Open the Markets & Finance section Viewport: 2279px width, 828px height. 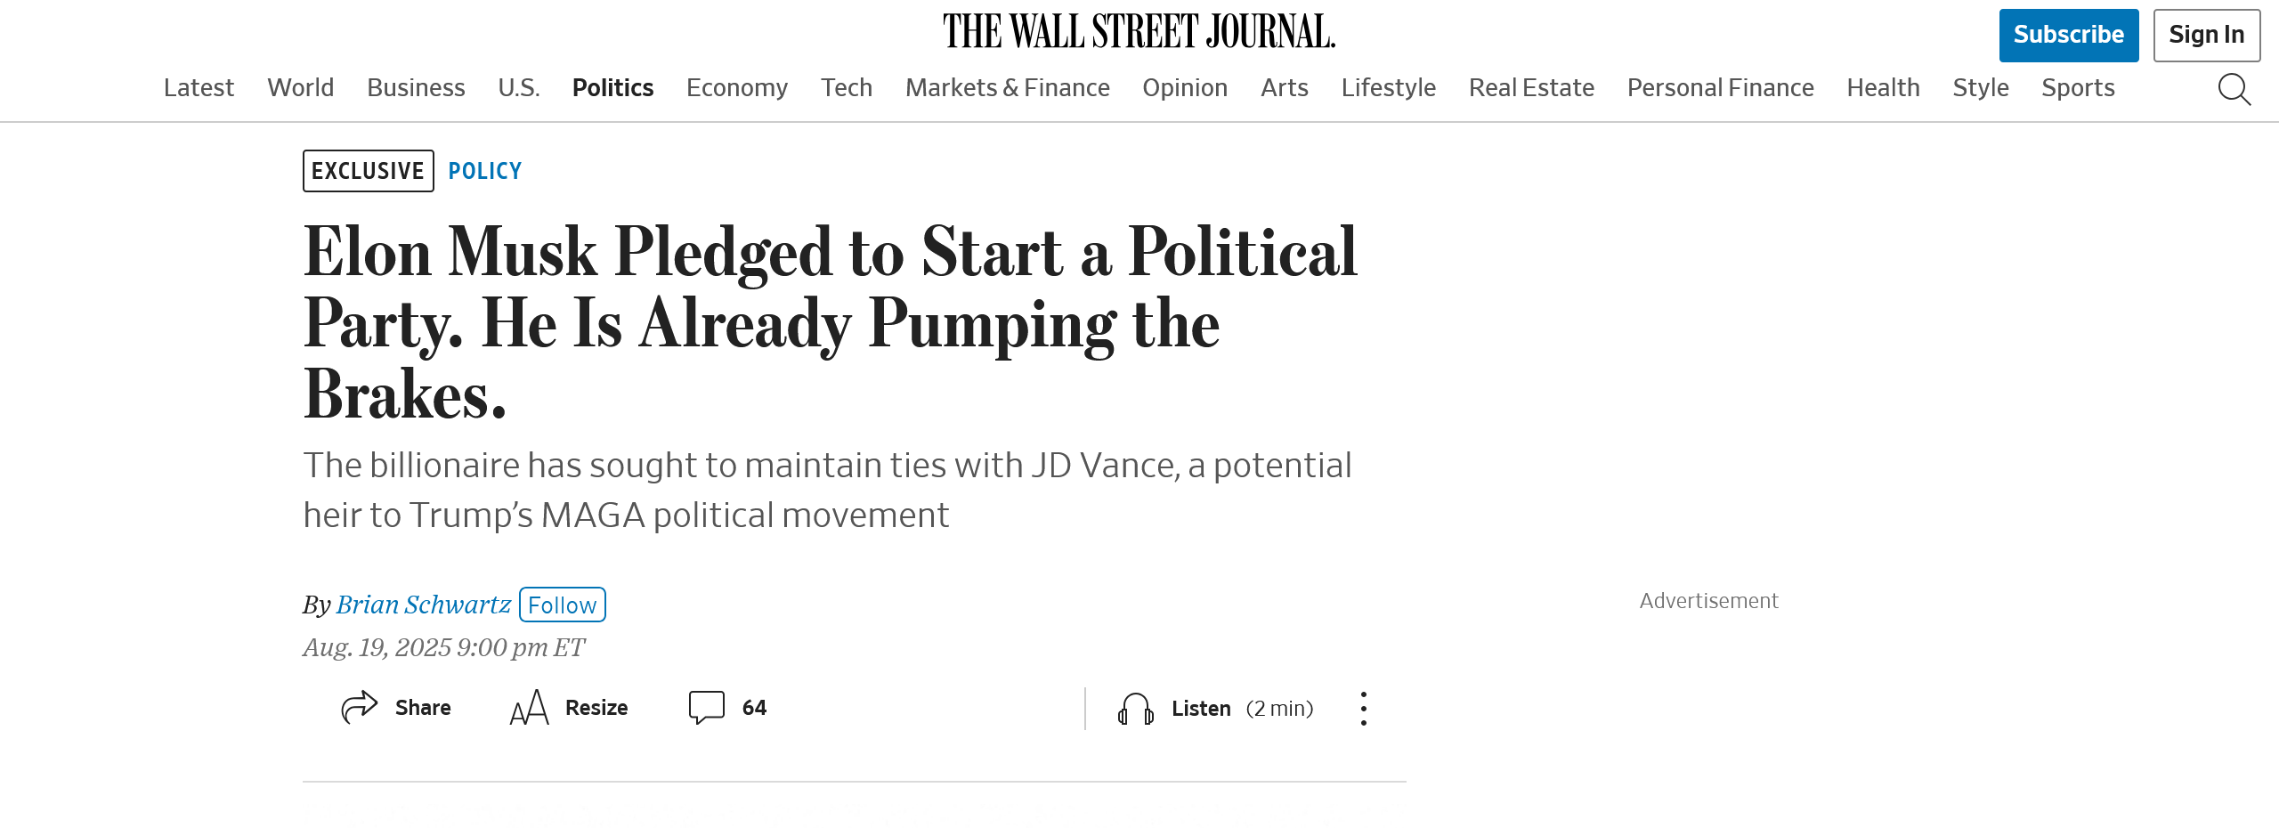point(1007,87)
